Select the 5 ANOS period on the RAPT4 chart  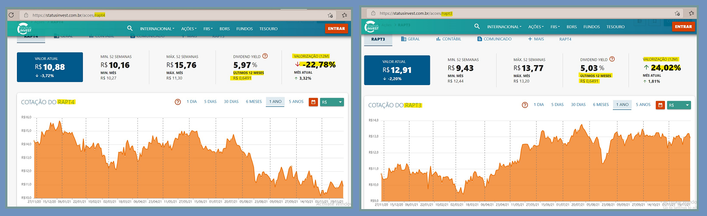tap(296, 101)
